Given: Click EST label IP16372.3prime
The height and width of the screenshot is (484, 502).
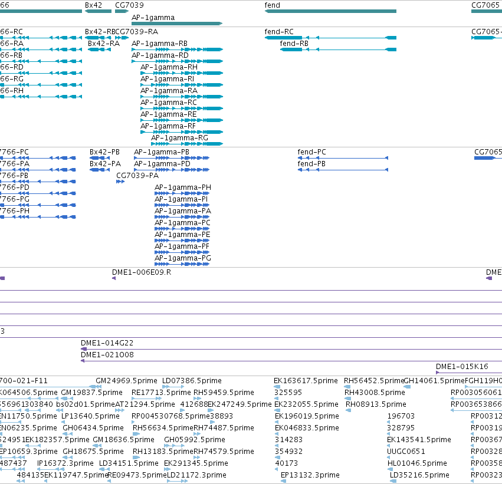Looking at the screenshot, I should pyautogui.click(x=65, y=463).
